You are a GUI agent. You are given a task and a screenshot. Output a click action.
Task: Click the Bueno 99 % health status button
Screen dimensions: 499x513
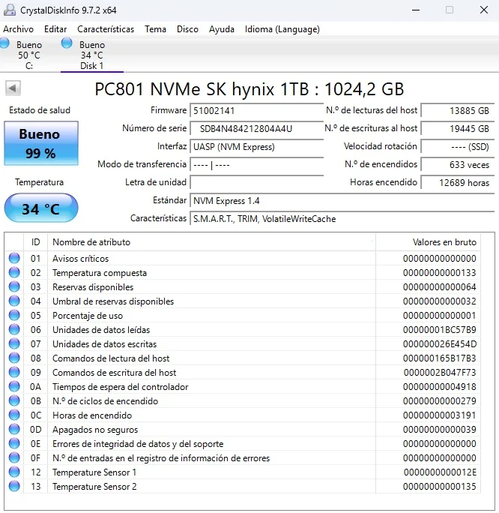coord(41,143)
